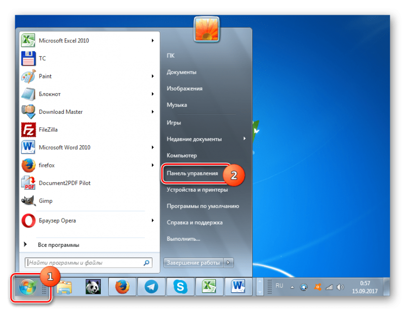
Task: Open Музыка folder
Action: coord(177,105)
